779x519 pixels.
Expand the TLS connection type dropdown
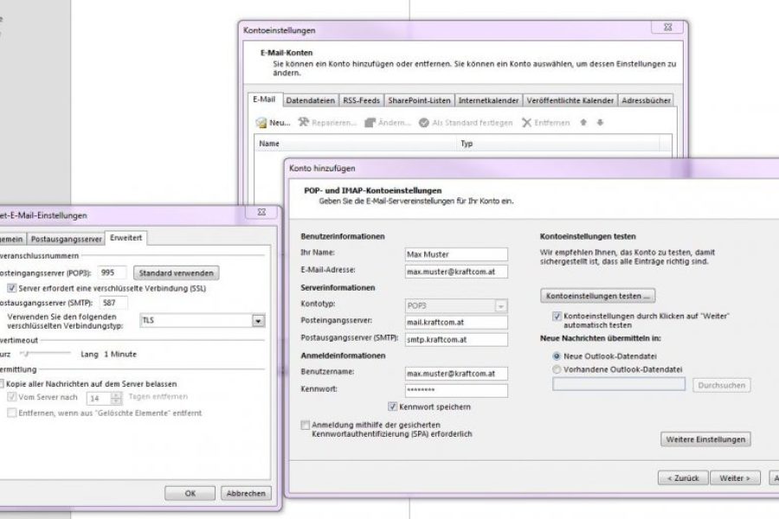point(258,321)
